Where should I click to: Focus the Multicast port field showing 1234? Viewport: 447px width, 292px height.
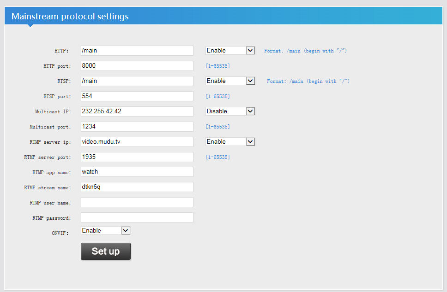tap(137, 126)
